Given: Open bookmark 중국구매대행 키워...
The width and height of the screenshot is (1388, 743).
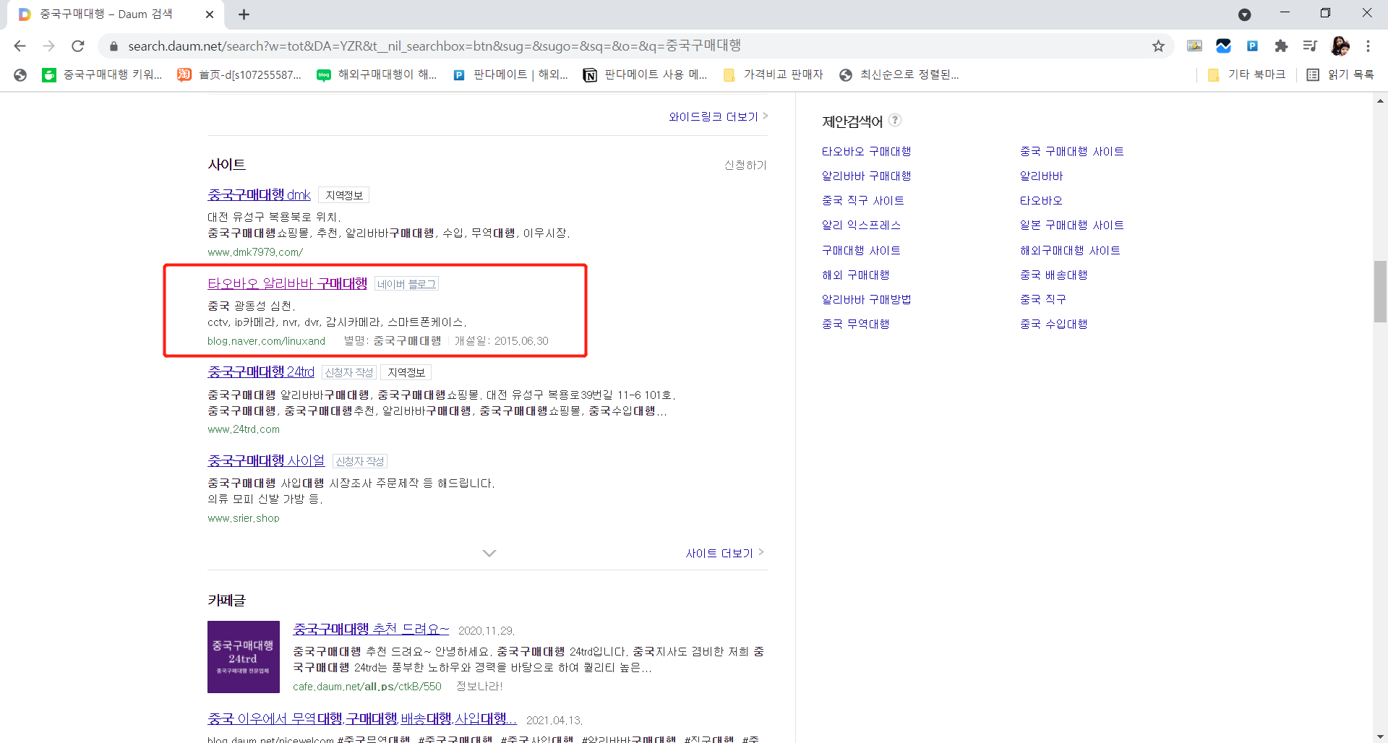Looking at the screenshot, I should (x=103, y=74).
